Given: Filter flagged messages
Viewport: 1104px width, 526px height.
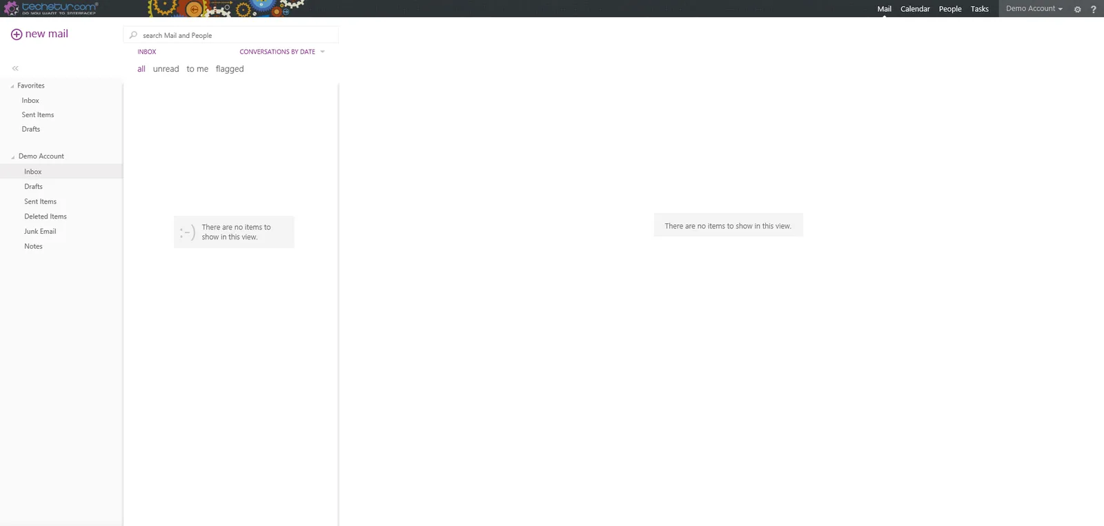Looking at the screenshot, I should (230, 69).
